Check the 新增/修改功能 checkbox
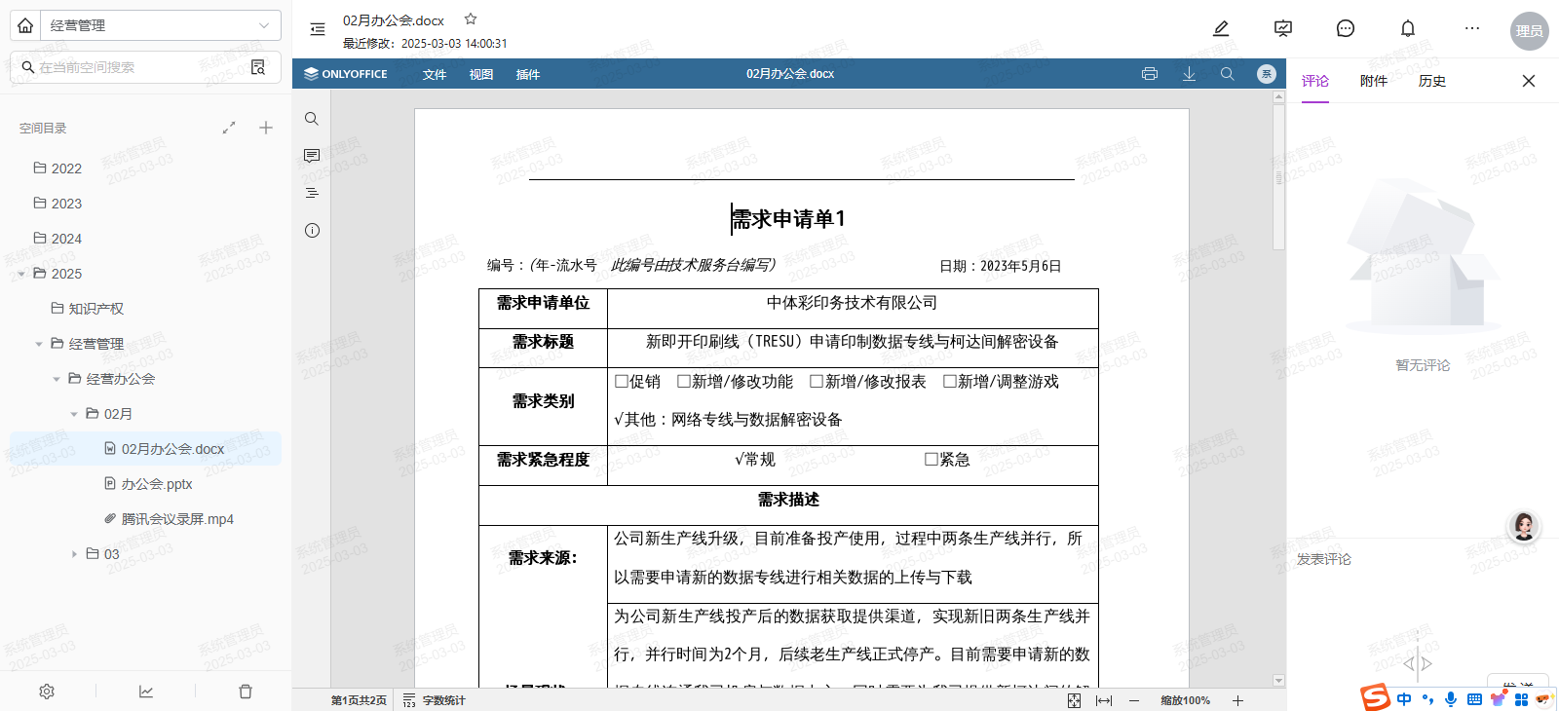Viewport: 1559px width, 711px height. point(684,382)
